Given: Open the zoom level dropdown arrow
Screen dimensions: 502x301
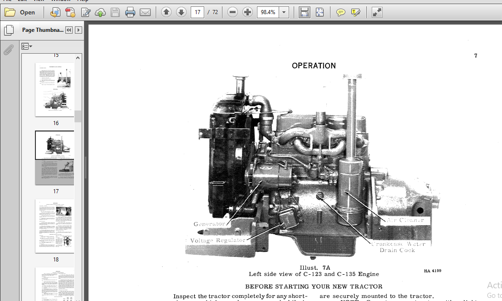Looking at the screenshot, I should pyautogui.click(x=284, y=12).
